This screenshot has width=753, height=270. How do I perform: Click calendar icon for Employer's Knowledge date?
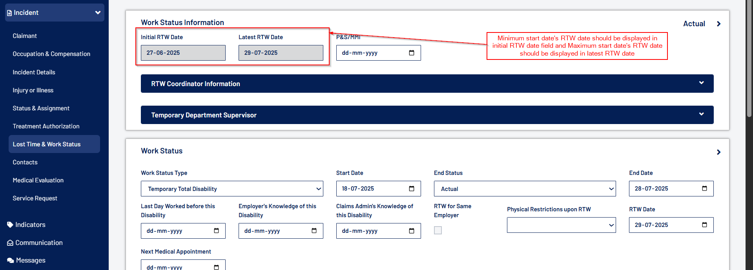point(314,231)
